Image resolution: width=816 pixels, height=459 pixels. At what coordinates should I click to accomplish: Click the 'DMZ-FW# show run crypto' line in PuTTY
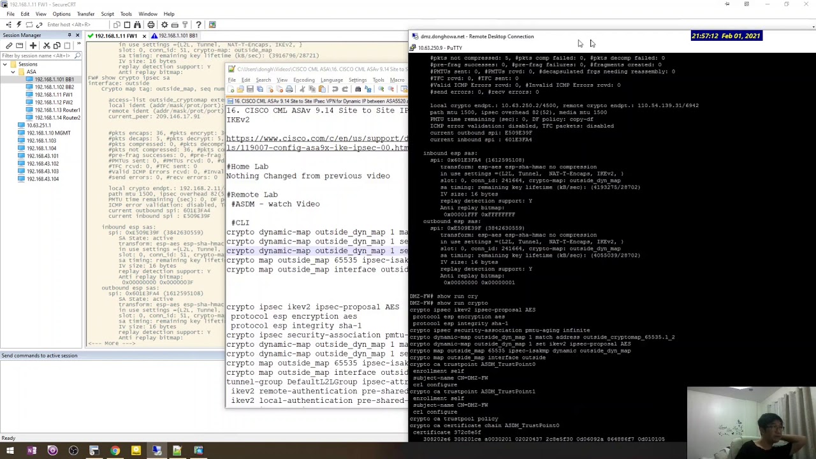click(448, 303)
